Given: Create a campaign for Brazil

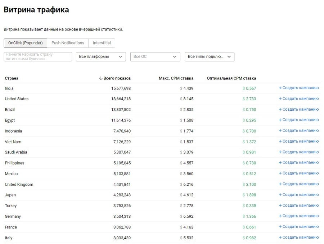Looking at the screenshot, I should pos(298,109).
